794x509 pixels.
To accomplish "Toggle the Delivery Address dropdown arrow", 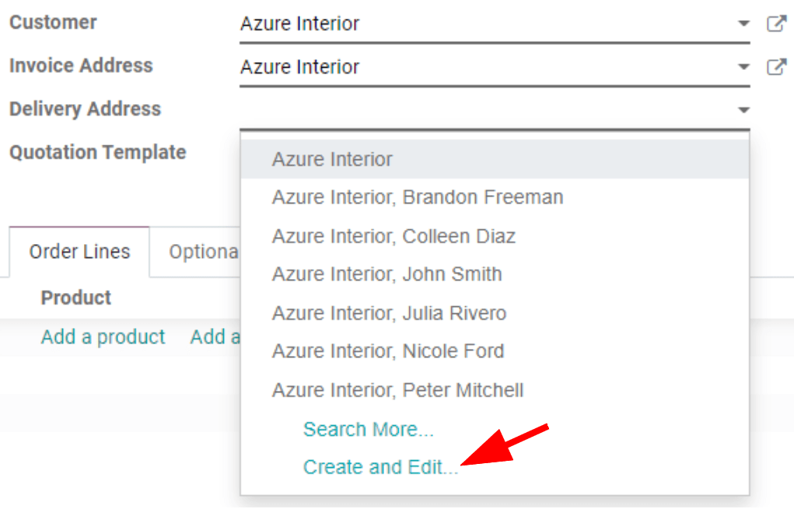I will (x=743, y=110).
